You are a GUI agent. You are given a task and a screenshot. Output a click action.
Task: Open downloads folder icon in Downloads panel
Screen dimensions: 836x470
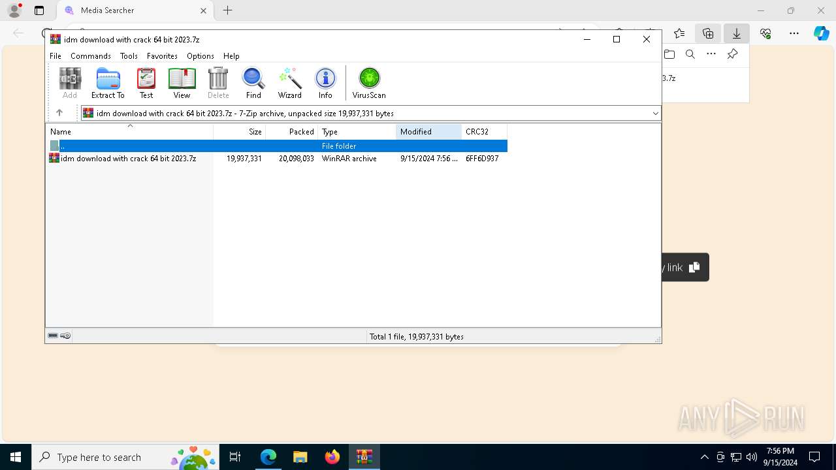coord(669,54)
